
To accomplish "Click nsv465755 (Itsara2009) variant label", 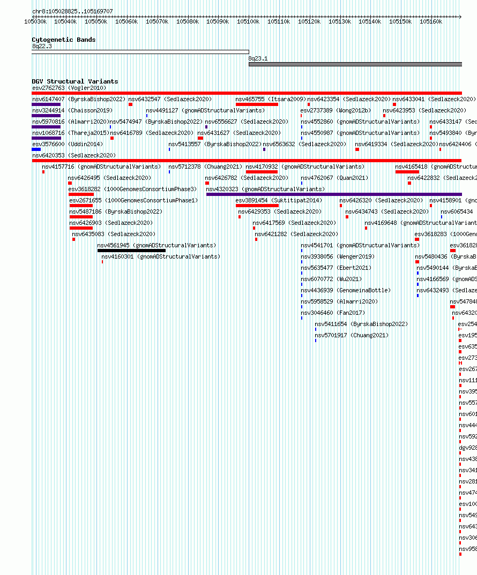I will [271, 100].
